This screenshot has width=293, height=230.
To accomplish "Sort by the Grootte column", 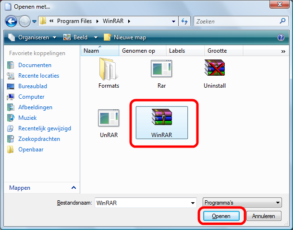I will coord(224,51).
